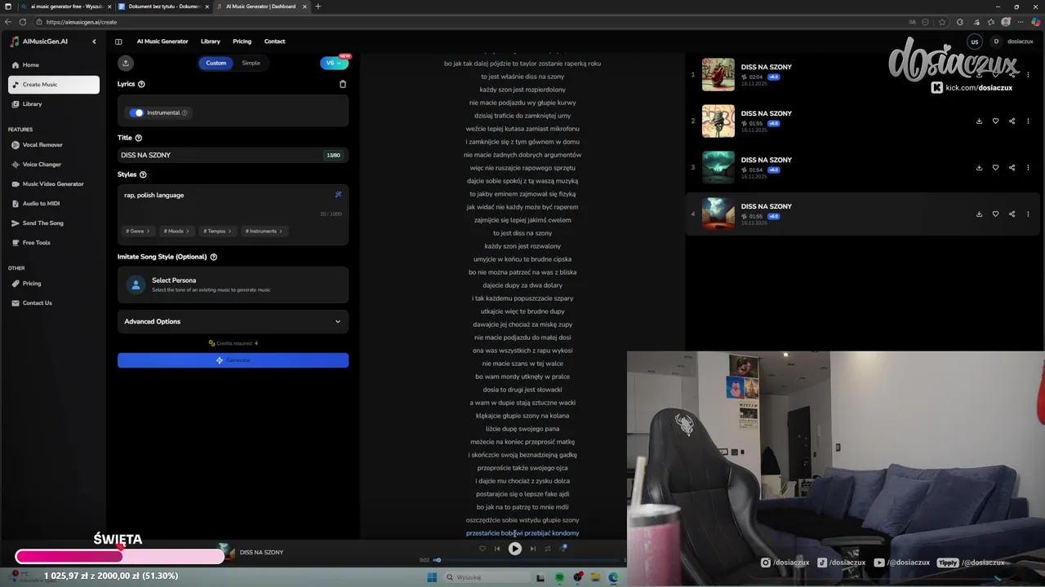Open the microphone cover of track 2
The width and height of the screenshot is (1045, 587).
[718, 121]
